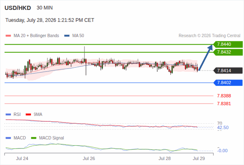The width and height of the screenshot is (244, 165).
Task: Click the MACD Signal green legend swatch
Action: tap(33, 138)
